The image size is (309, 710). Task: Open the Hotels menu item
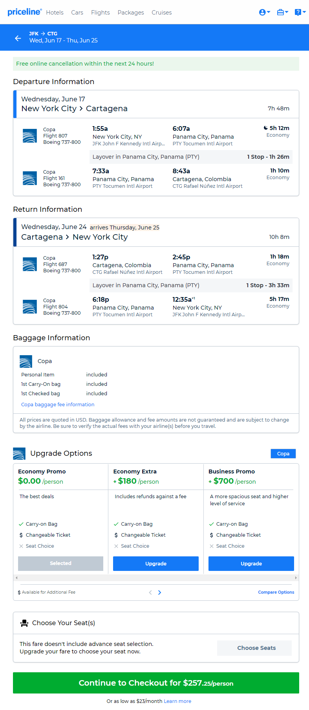pyautogui.click(x=55, y=13)
